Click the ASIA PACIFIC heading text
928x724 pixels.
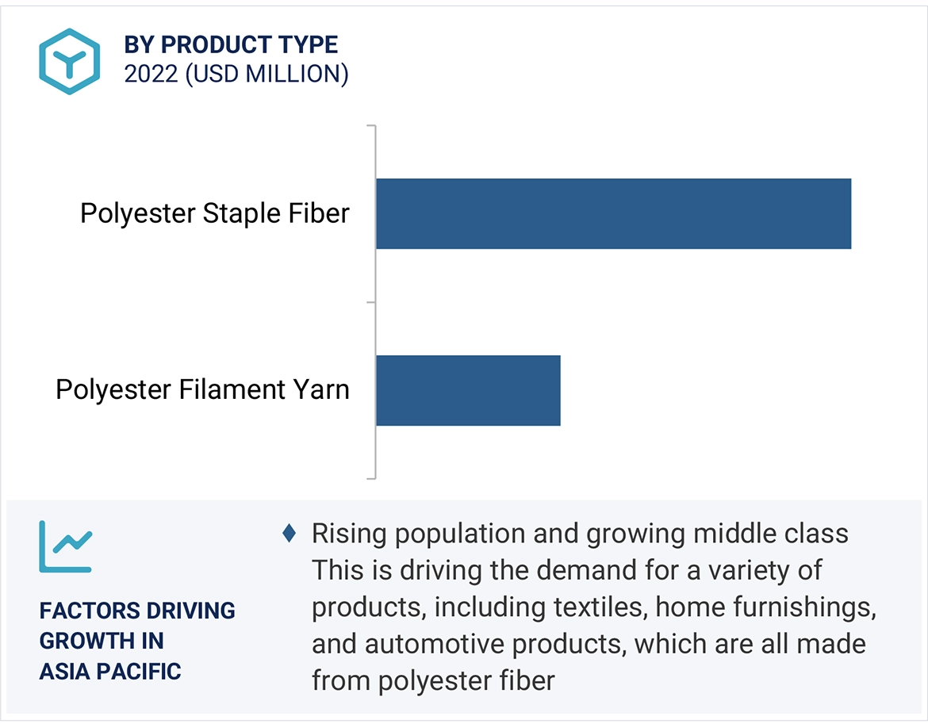click(110, 671)
